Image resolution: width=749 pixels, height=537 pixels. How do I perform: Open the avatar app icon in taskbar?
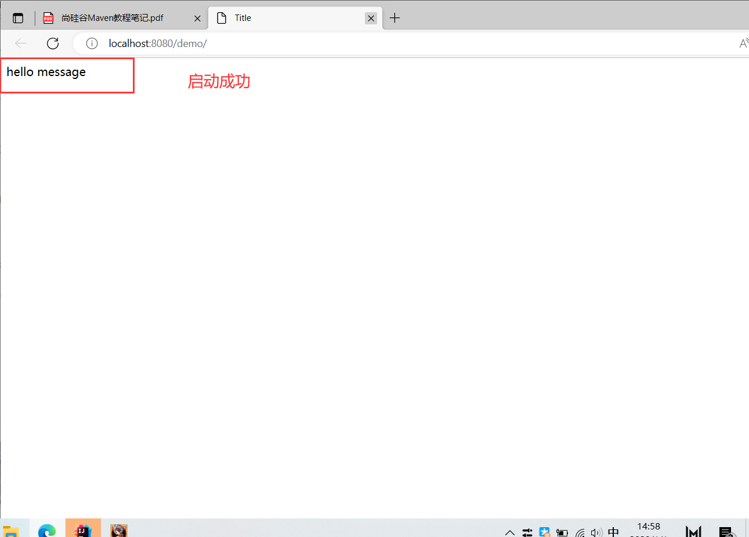119,531
